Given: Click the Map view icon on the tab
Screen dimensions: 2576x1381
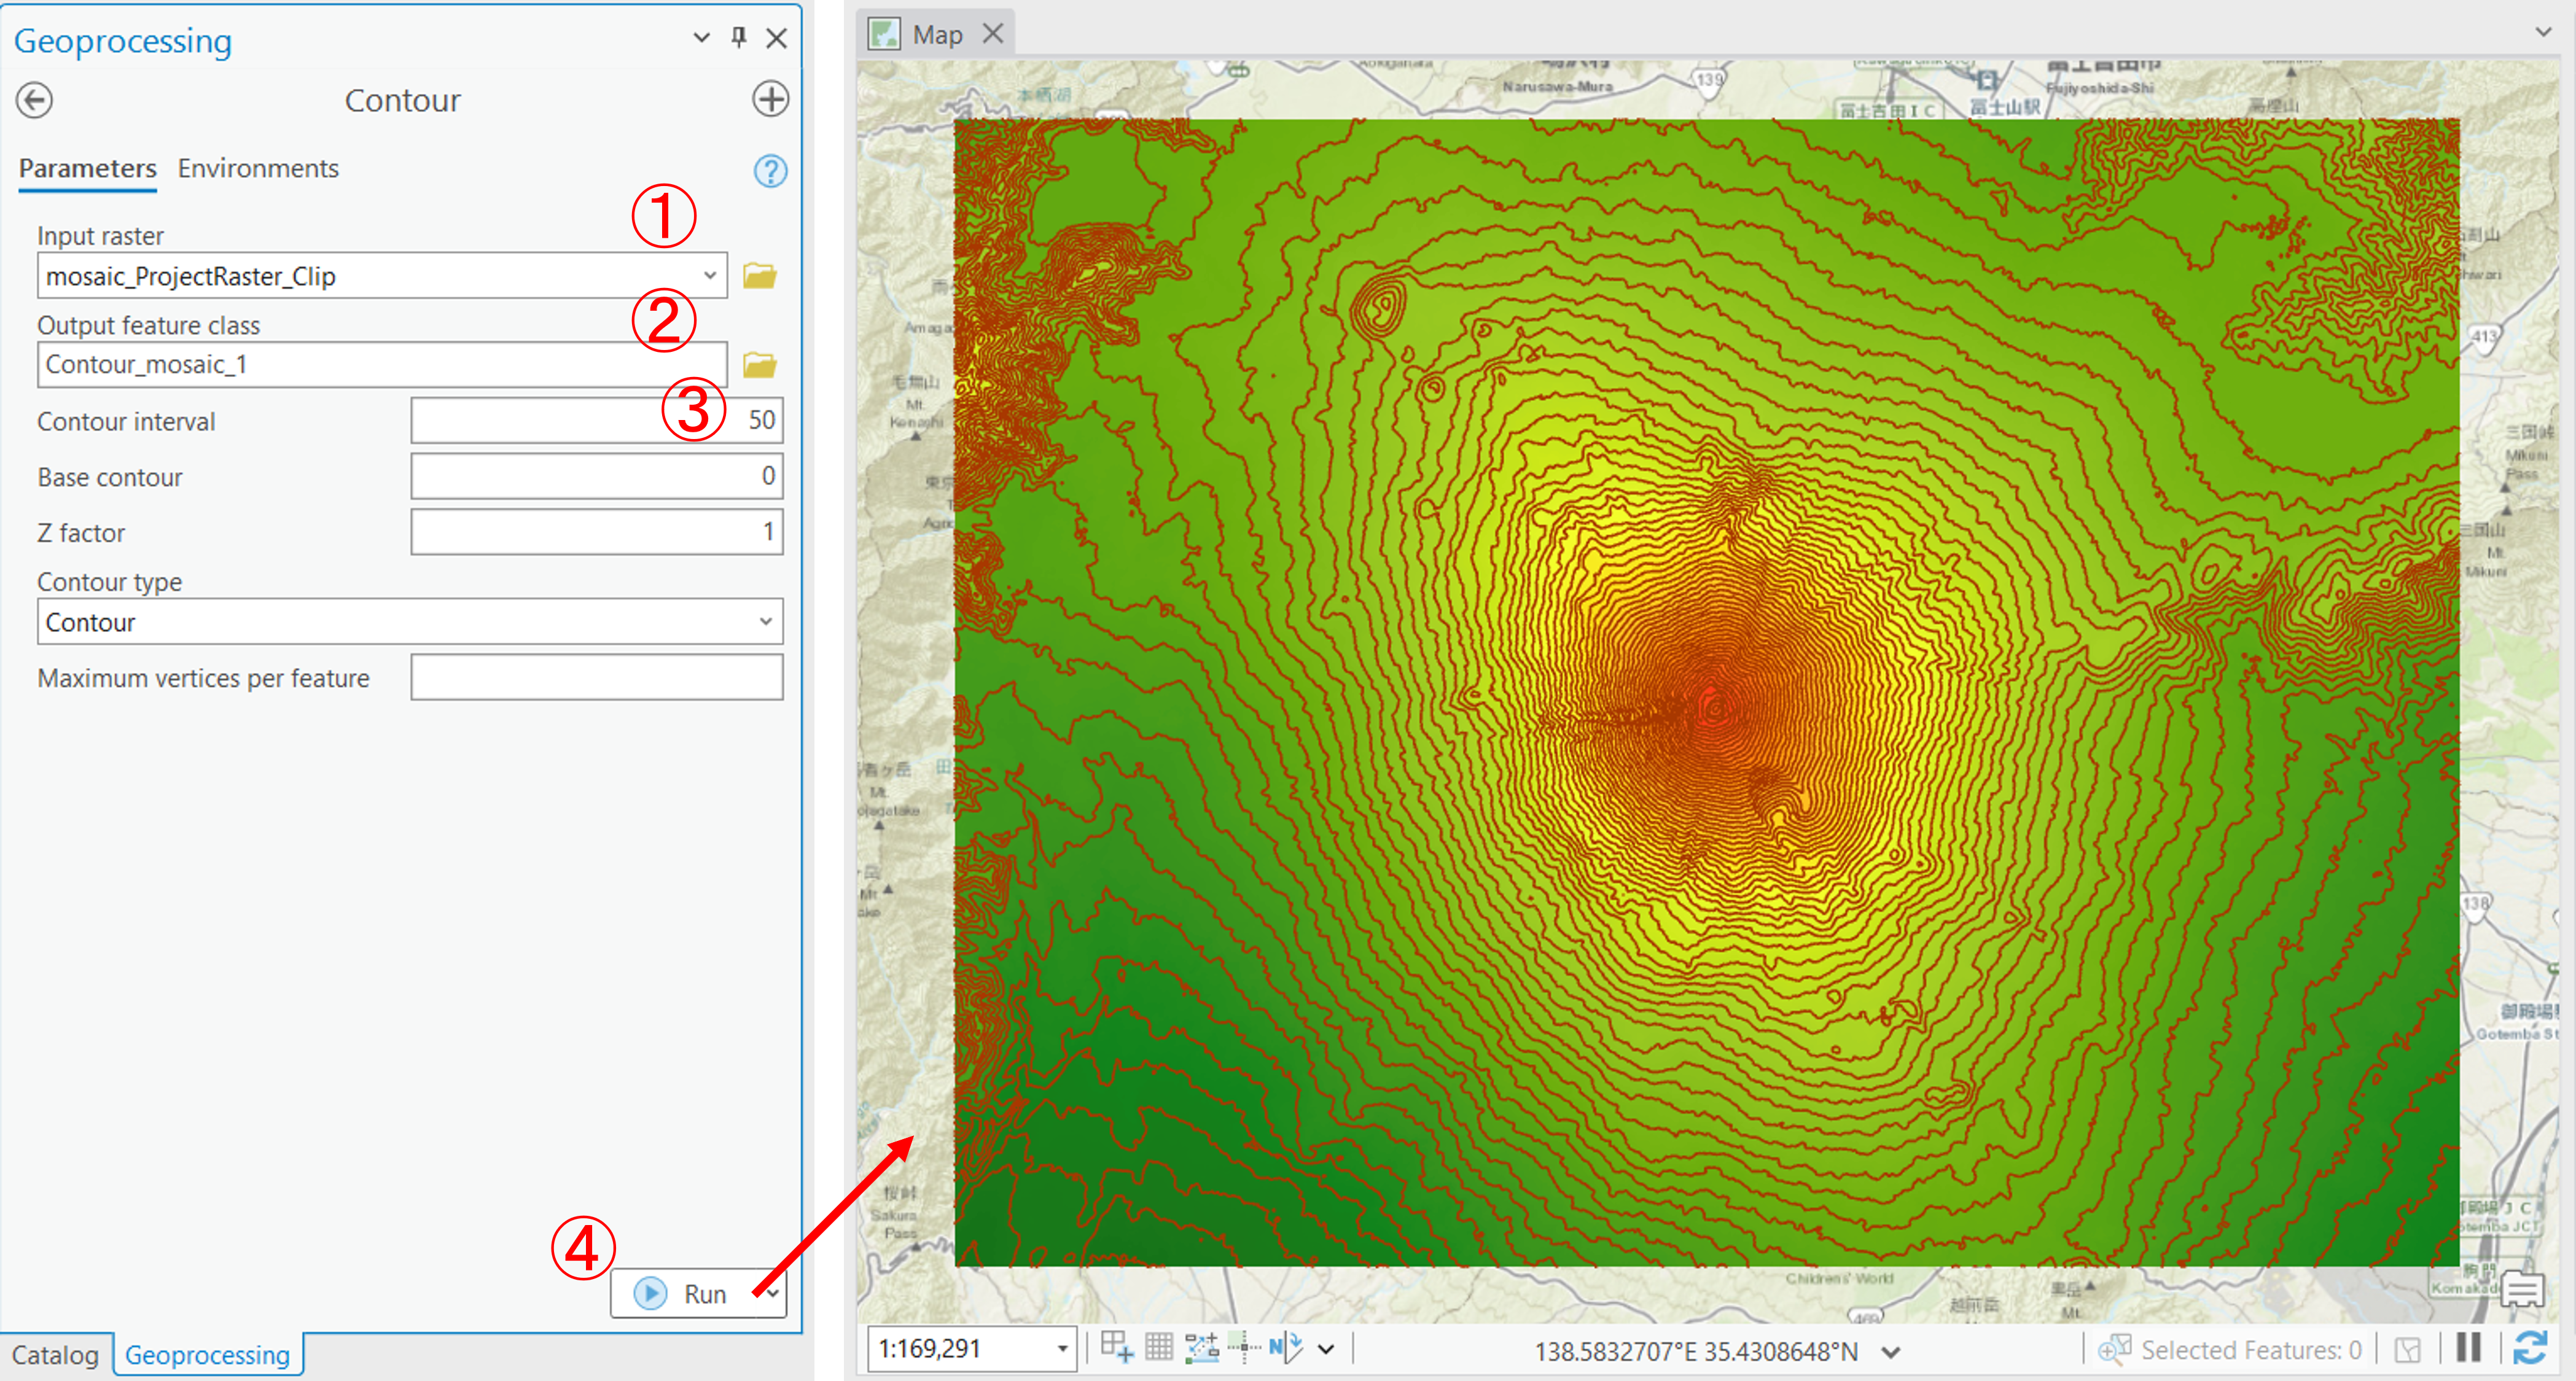Looking at the screenshot, I should (x=884, y=34).
